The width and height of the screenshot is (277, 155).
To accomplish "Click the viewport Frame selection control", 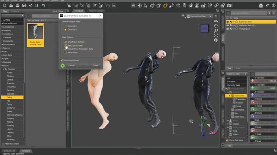I will (x=216, y=35).
